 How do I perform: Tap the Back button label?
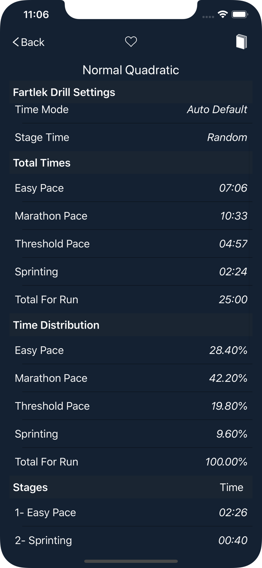(32, 42)
